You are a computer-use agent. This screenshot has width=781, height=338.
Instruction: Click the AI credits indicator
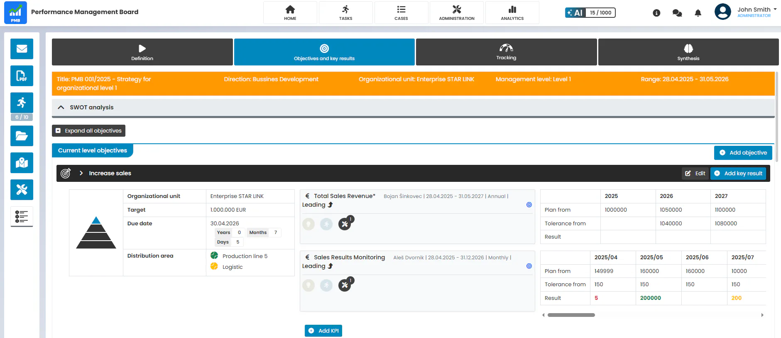pyautogui.click(x=590, y=12)
